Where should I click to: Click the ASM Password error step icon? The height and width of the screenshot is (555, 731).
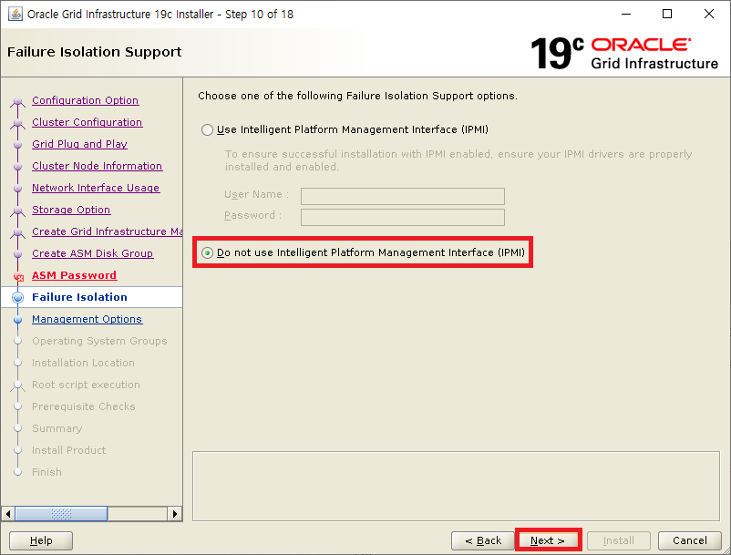point(18,277)
